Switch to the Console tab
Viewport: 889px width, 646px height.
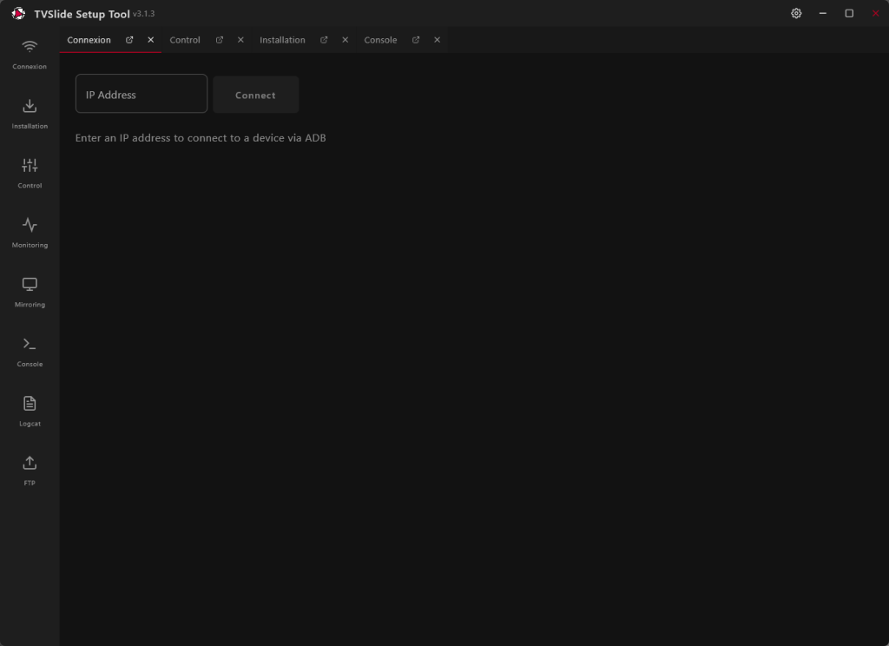point(380,40)
